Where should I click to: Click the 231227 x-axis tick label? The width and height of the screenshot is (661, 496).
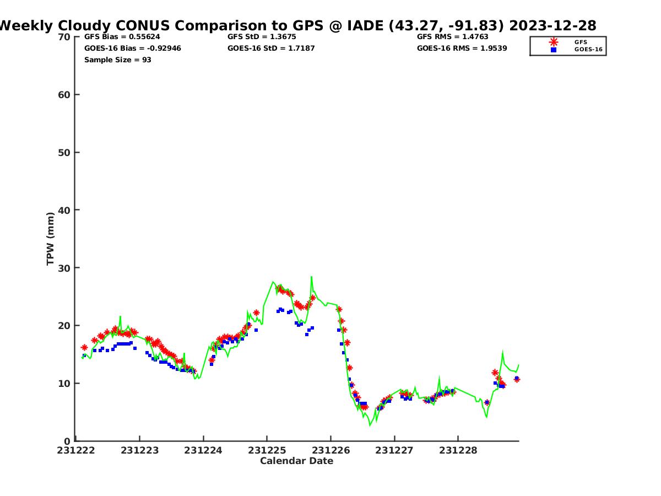click(394, 450)
